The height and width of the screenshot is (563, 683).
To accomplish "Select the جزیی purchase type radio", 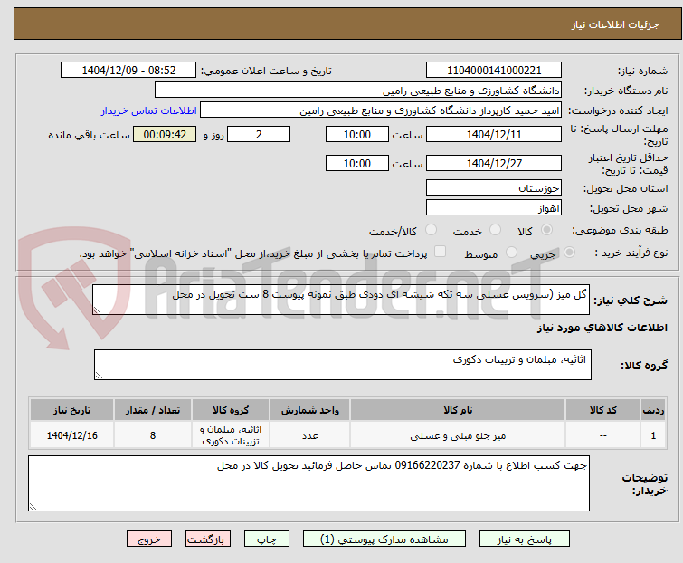I will (x=569, y=253).
